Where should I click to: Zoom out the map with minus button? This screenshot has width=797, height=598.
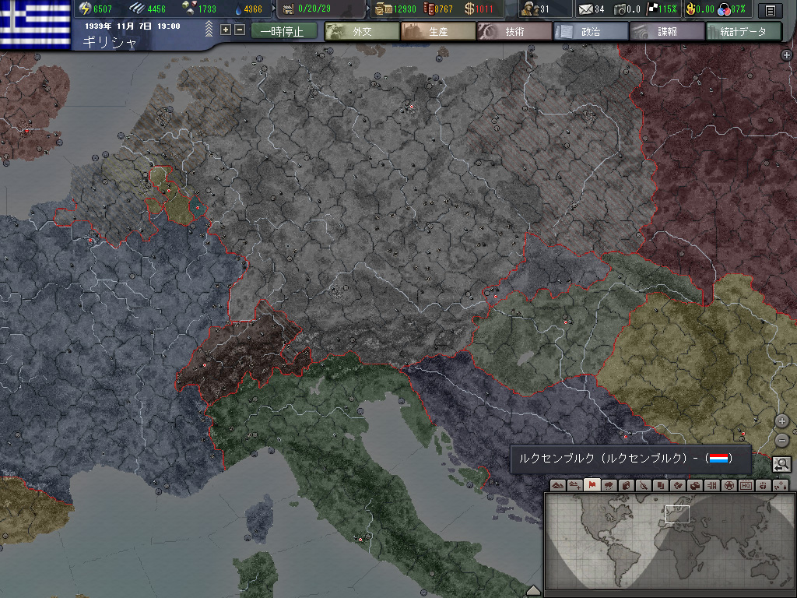click(x=781, y=439)
